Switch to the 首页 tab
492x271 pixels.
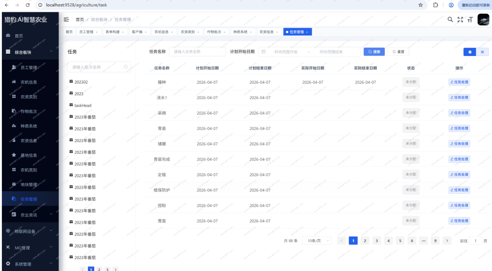point(69,32)
